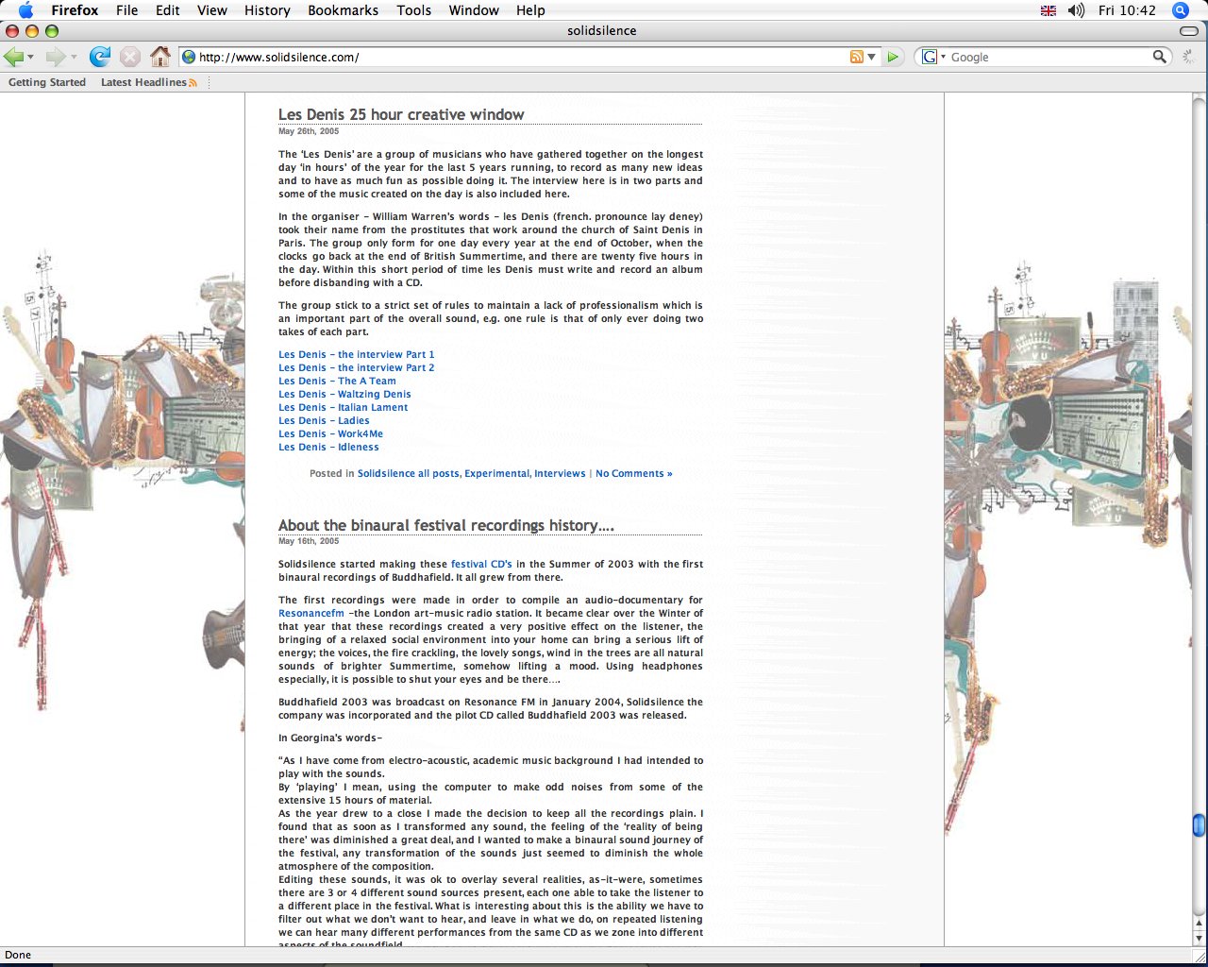Toggle the toolbar pill button in title bar
1208x967 pixels.
point(1189,31)
